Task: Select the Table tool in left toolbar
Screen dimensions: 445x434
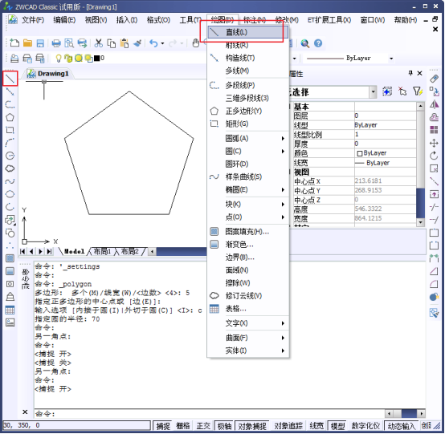Action: point(10,310)
